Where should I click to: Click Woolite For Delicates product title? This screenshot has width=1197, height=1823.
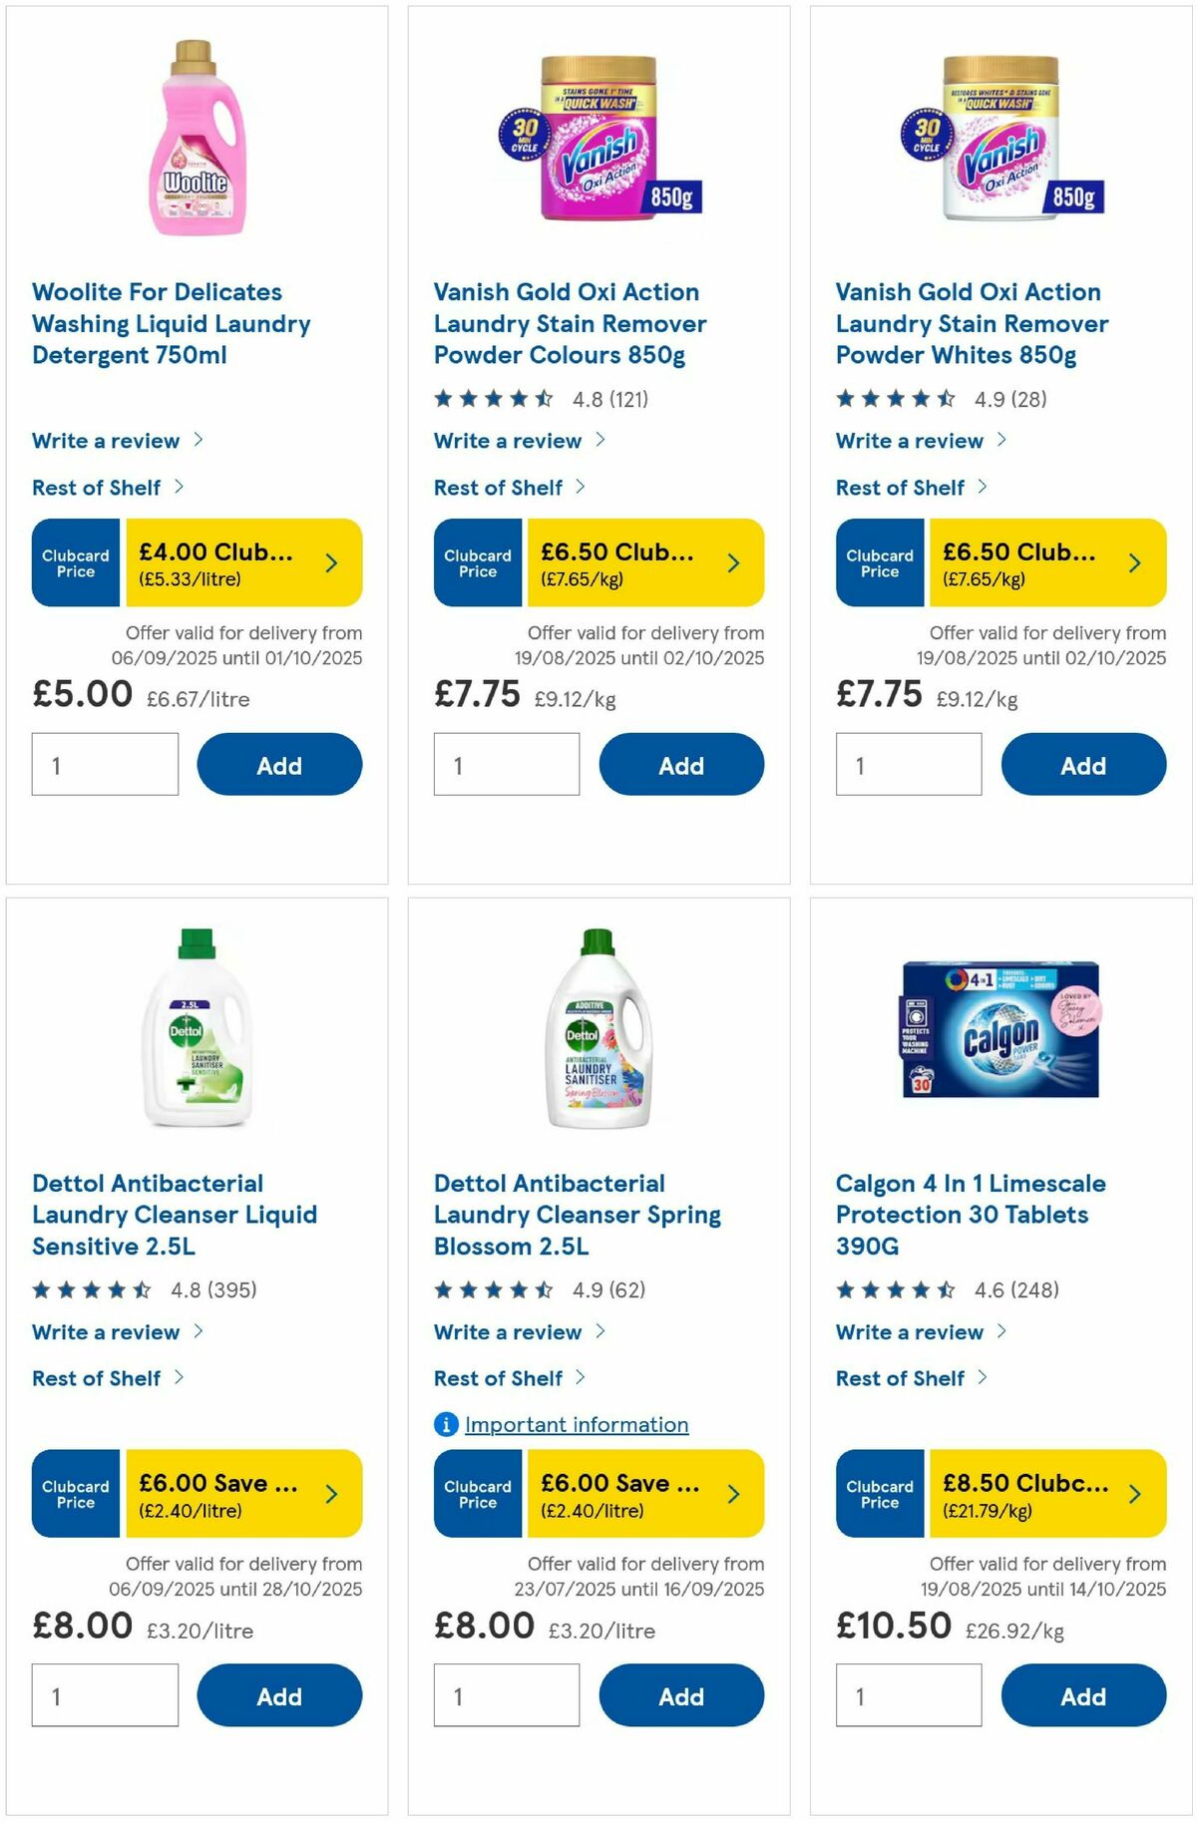coord(171,323)
